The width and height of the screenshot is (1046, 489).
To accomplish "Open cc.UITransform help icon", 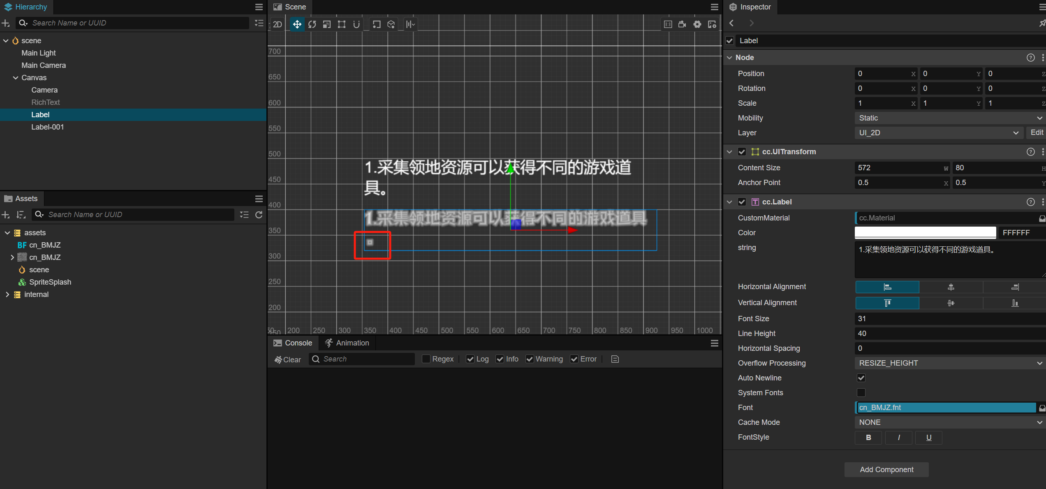I will [x=1030, y=152].
